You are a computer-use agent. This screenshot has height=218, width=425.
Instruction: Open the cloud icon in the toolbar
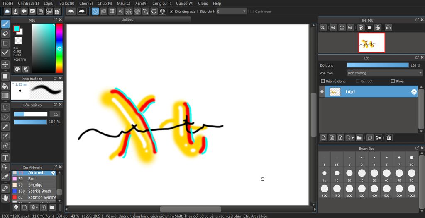(x=7, y=11)
